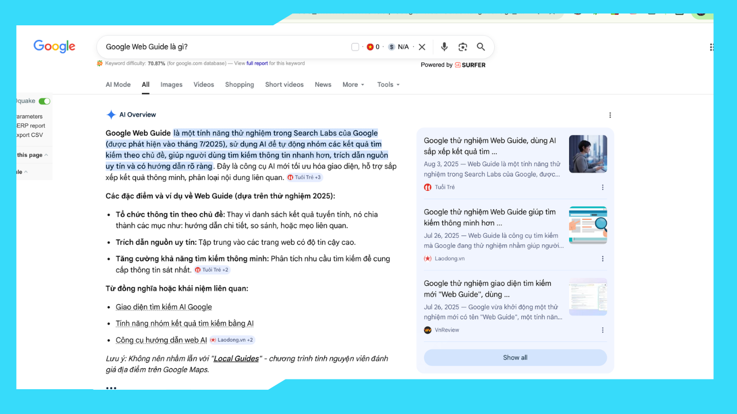Open the News tab
Viewport: 737px width, 414px height.
point(323,85)
